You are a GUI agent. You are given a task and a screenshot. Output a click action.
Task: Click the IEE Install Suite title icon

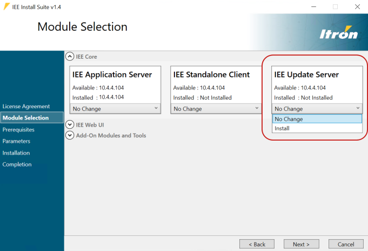(6, 7)
